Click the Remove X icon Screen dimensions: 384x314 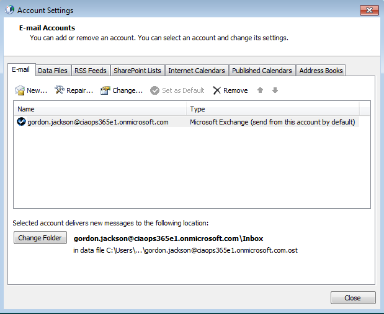pos(217,90)
